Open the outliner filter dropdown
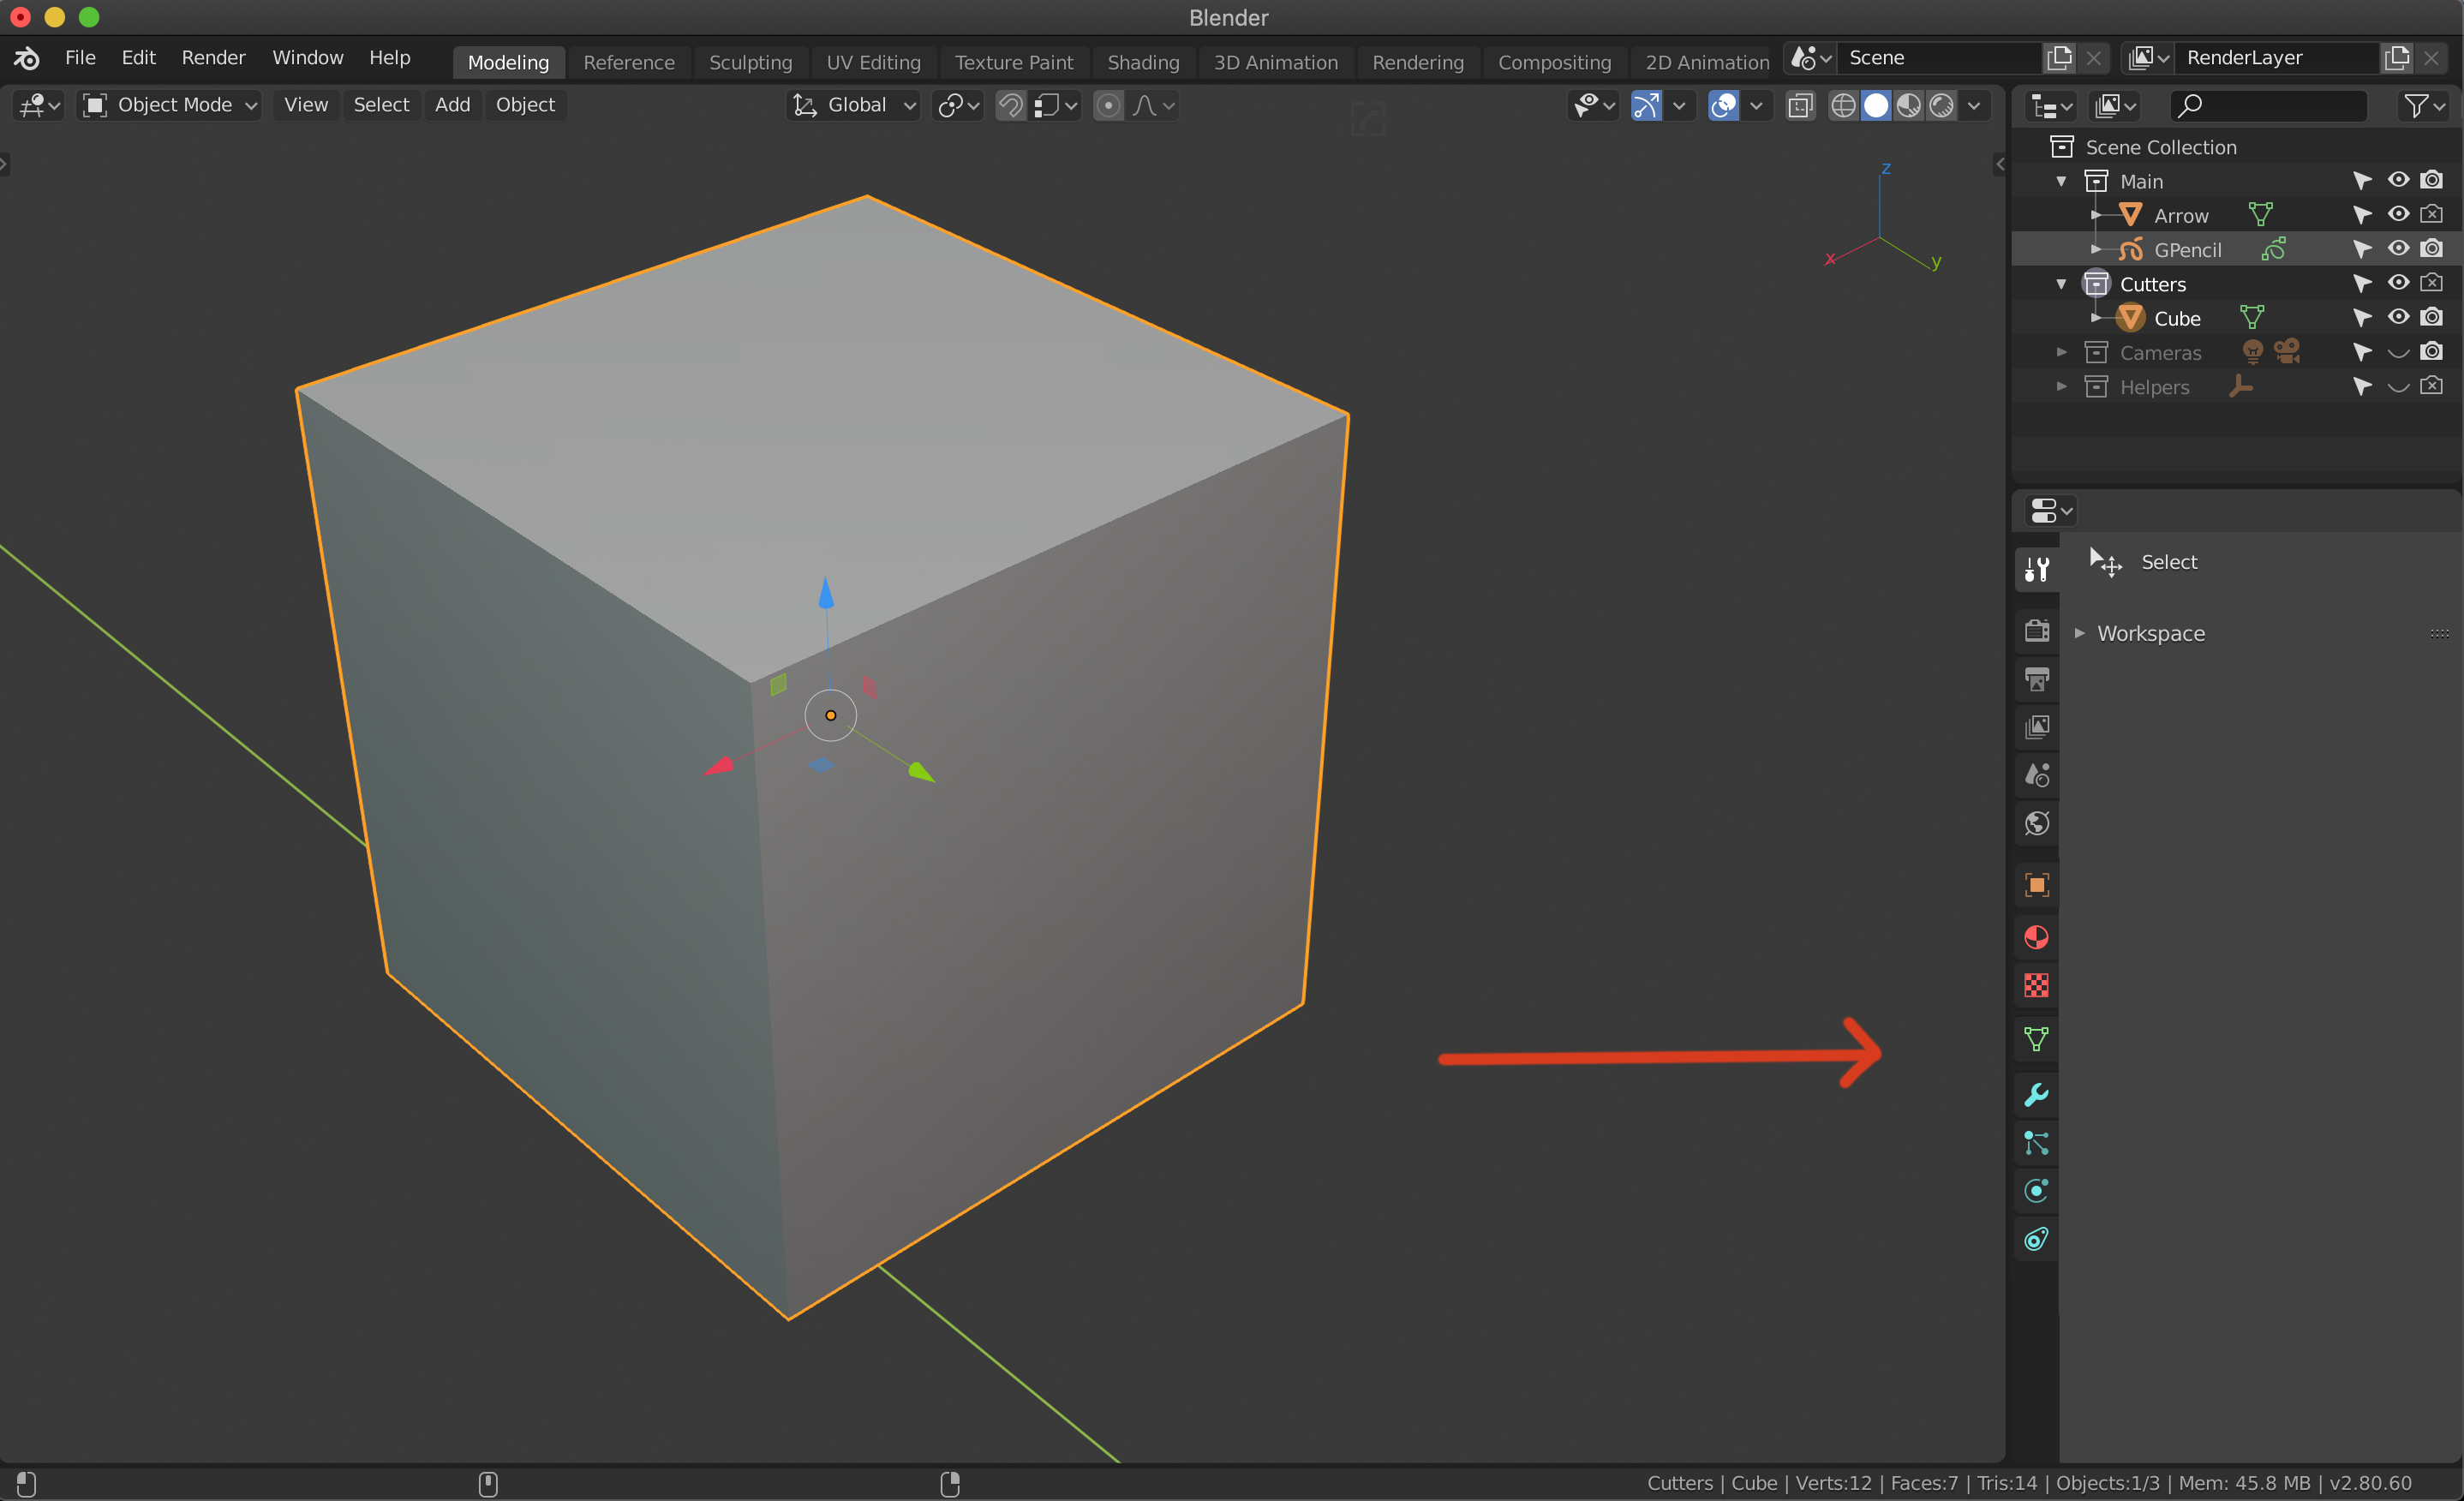The image size is (2464, 1501). click(2424, 105)
